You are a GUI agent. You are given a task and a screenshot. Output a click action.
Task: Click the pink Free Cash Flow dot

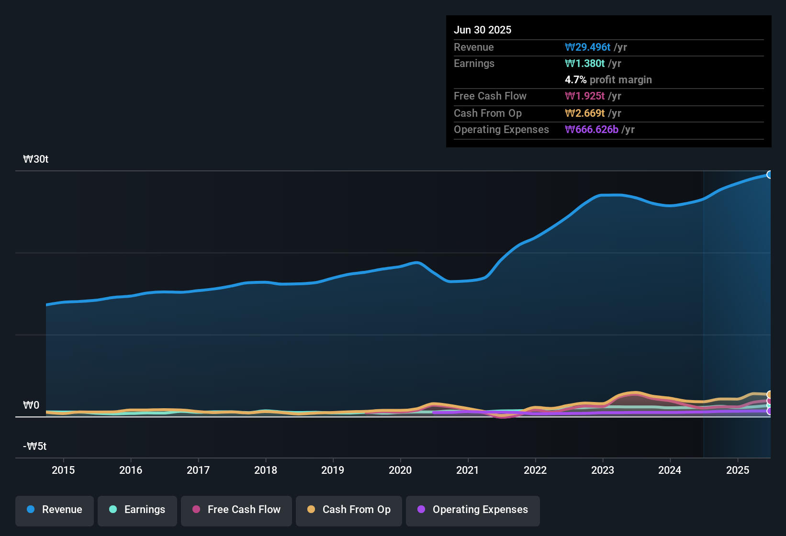(196, 509)
